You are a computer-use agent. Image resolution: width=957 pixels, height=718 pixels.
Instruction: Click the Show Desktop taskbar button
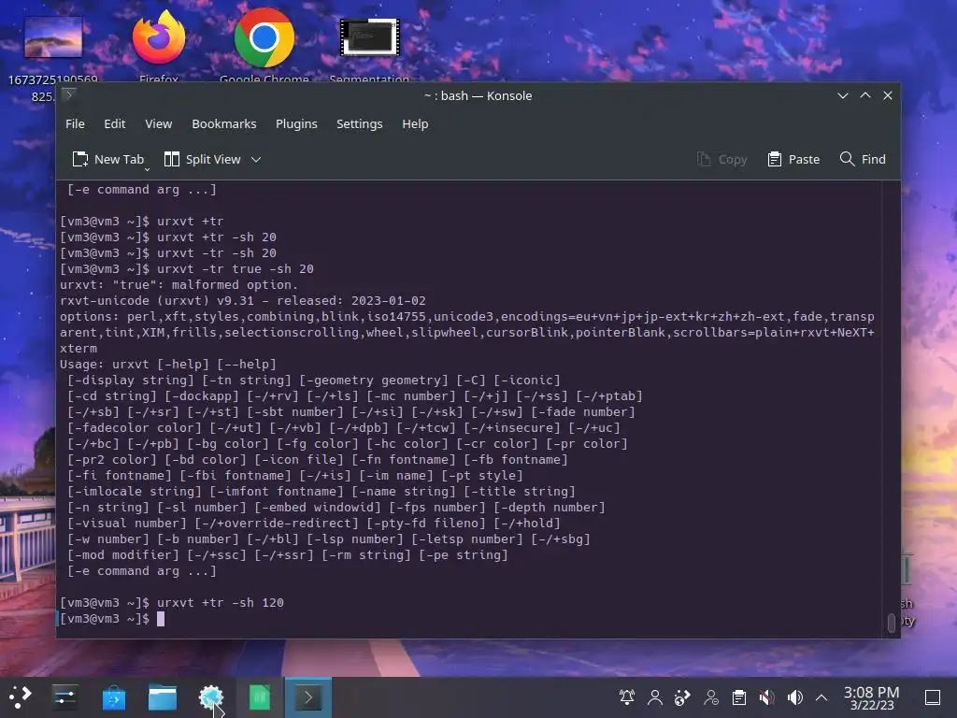tap(933, 696)
